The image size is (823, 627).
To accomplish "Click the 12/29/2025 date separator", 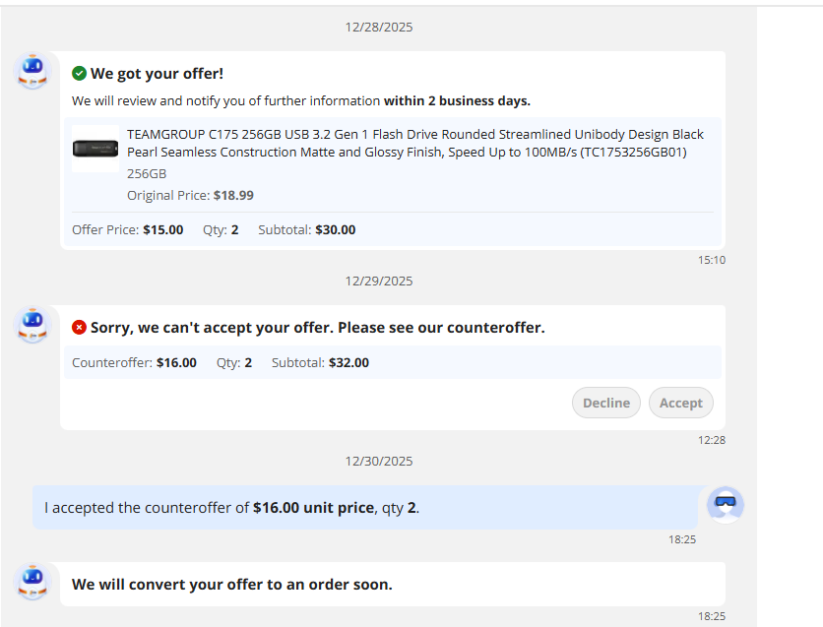I will pos(379,281).
